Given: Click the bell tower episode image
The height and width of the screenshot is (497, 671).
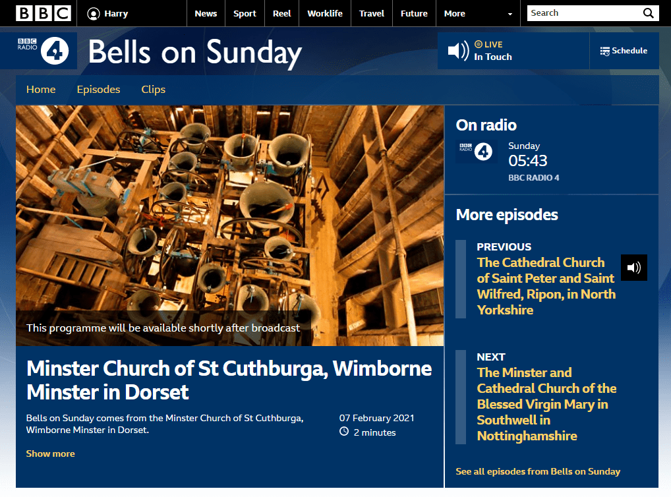Looking at the screenshot, I should click(229, 211).
